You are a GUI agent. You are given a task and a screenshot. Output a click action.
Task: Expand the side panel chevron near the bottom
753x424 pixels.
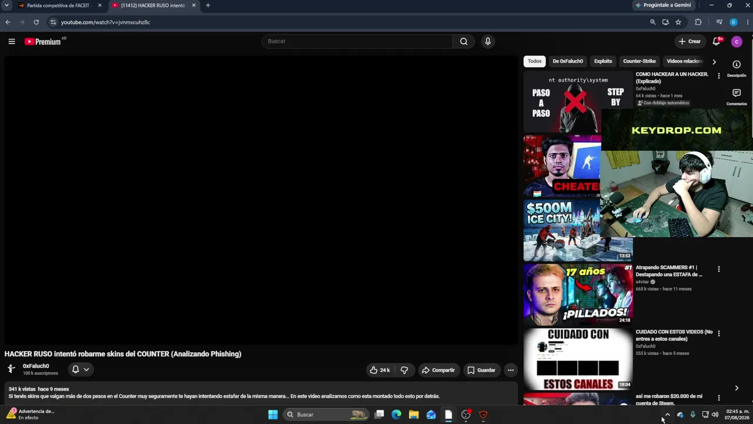coord(737,388)
